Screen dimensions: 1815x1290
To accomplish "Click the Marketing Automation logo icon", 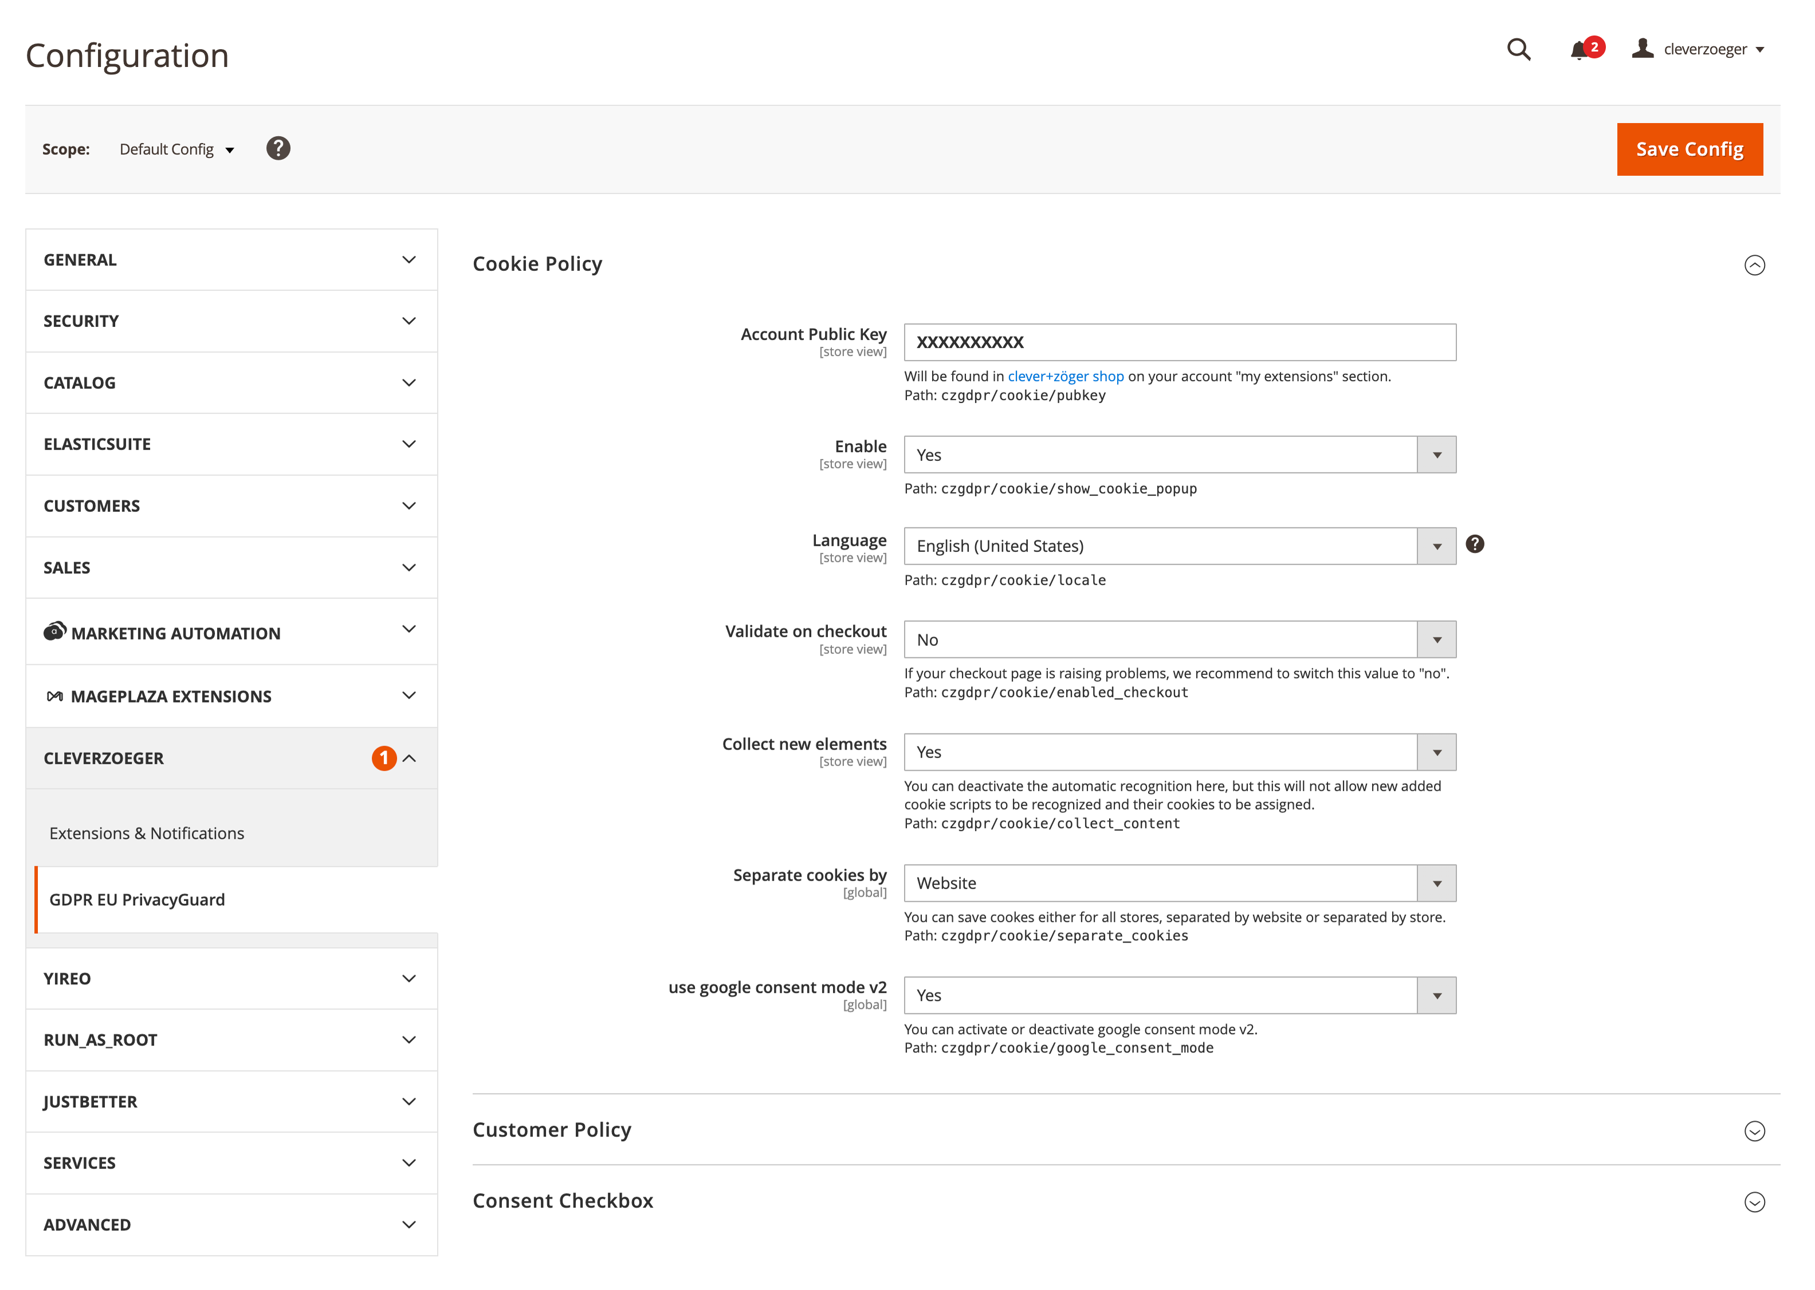I will pos(55,631).
